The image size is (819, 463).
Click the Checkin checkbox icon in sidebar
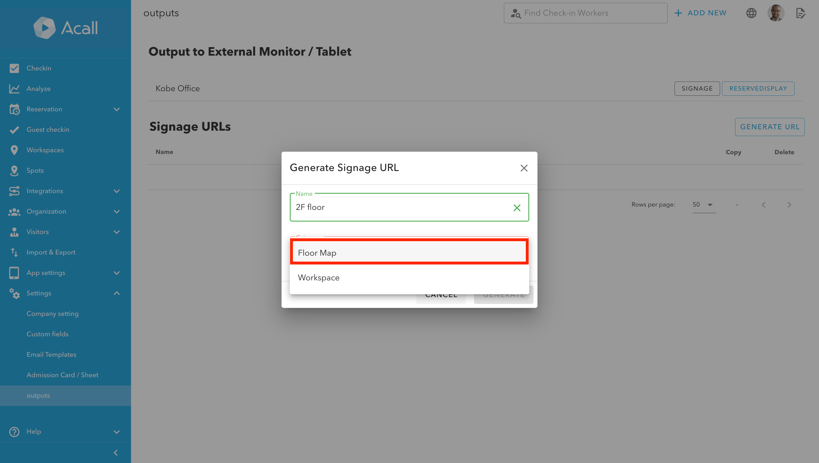(x=14, y=68)
